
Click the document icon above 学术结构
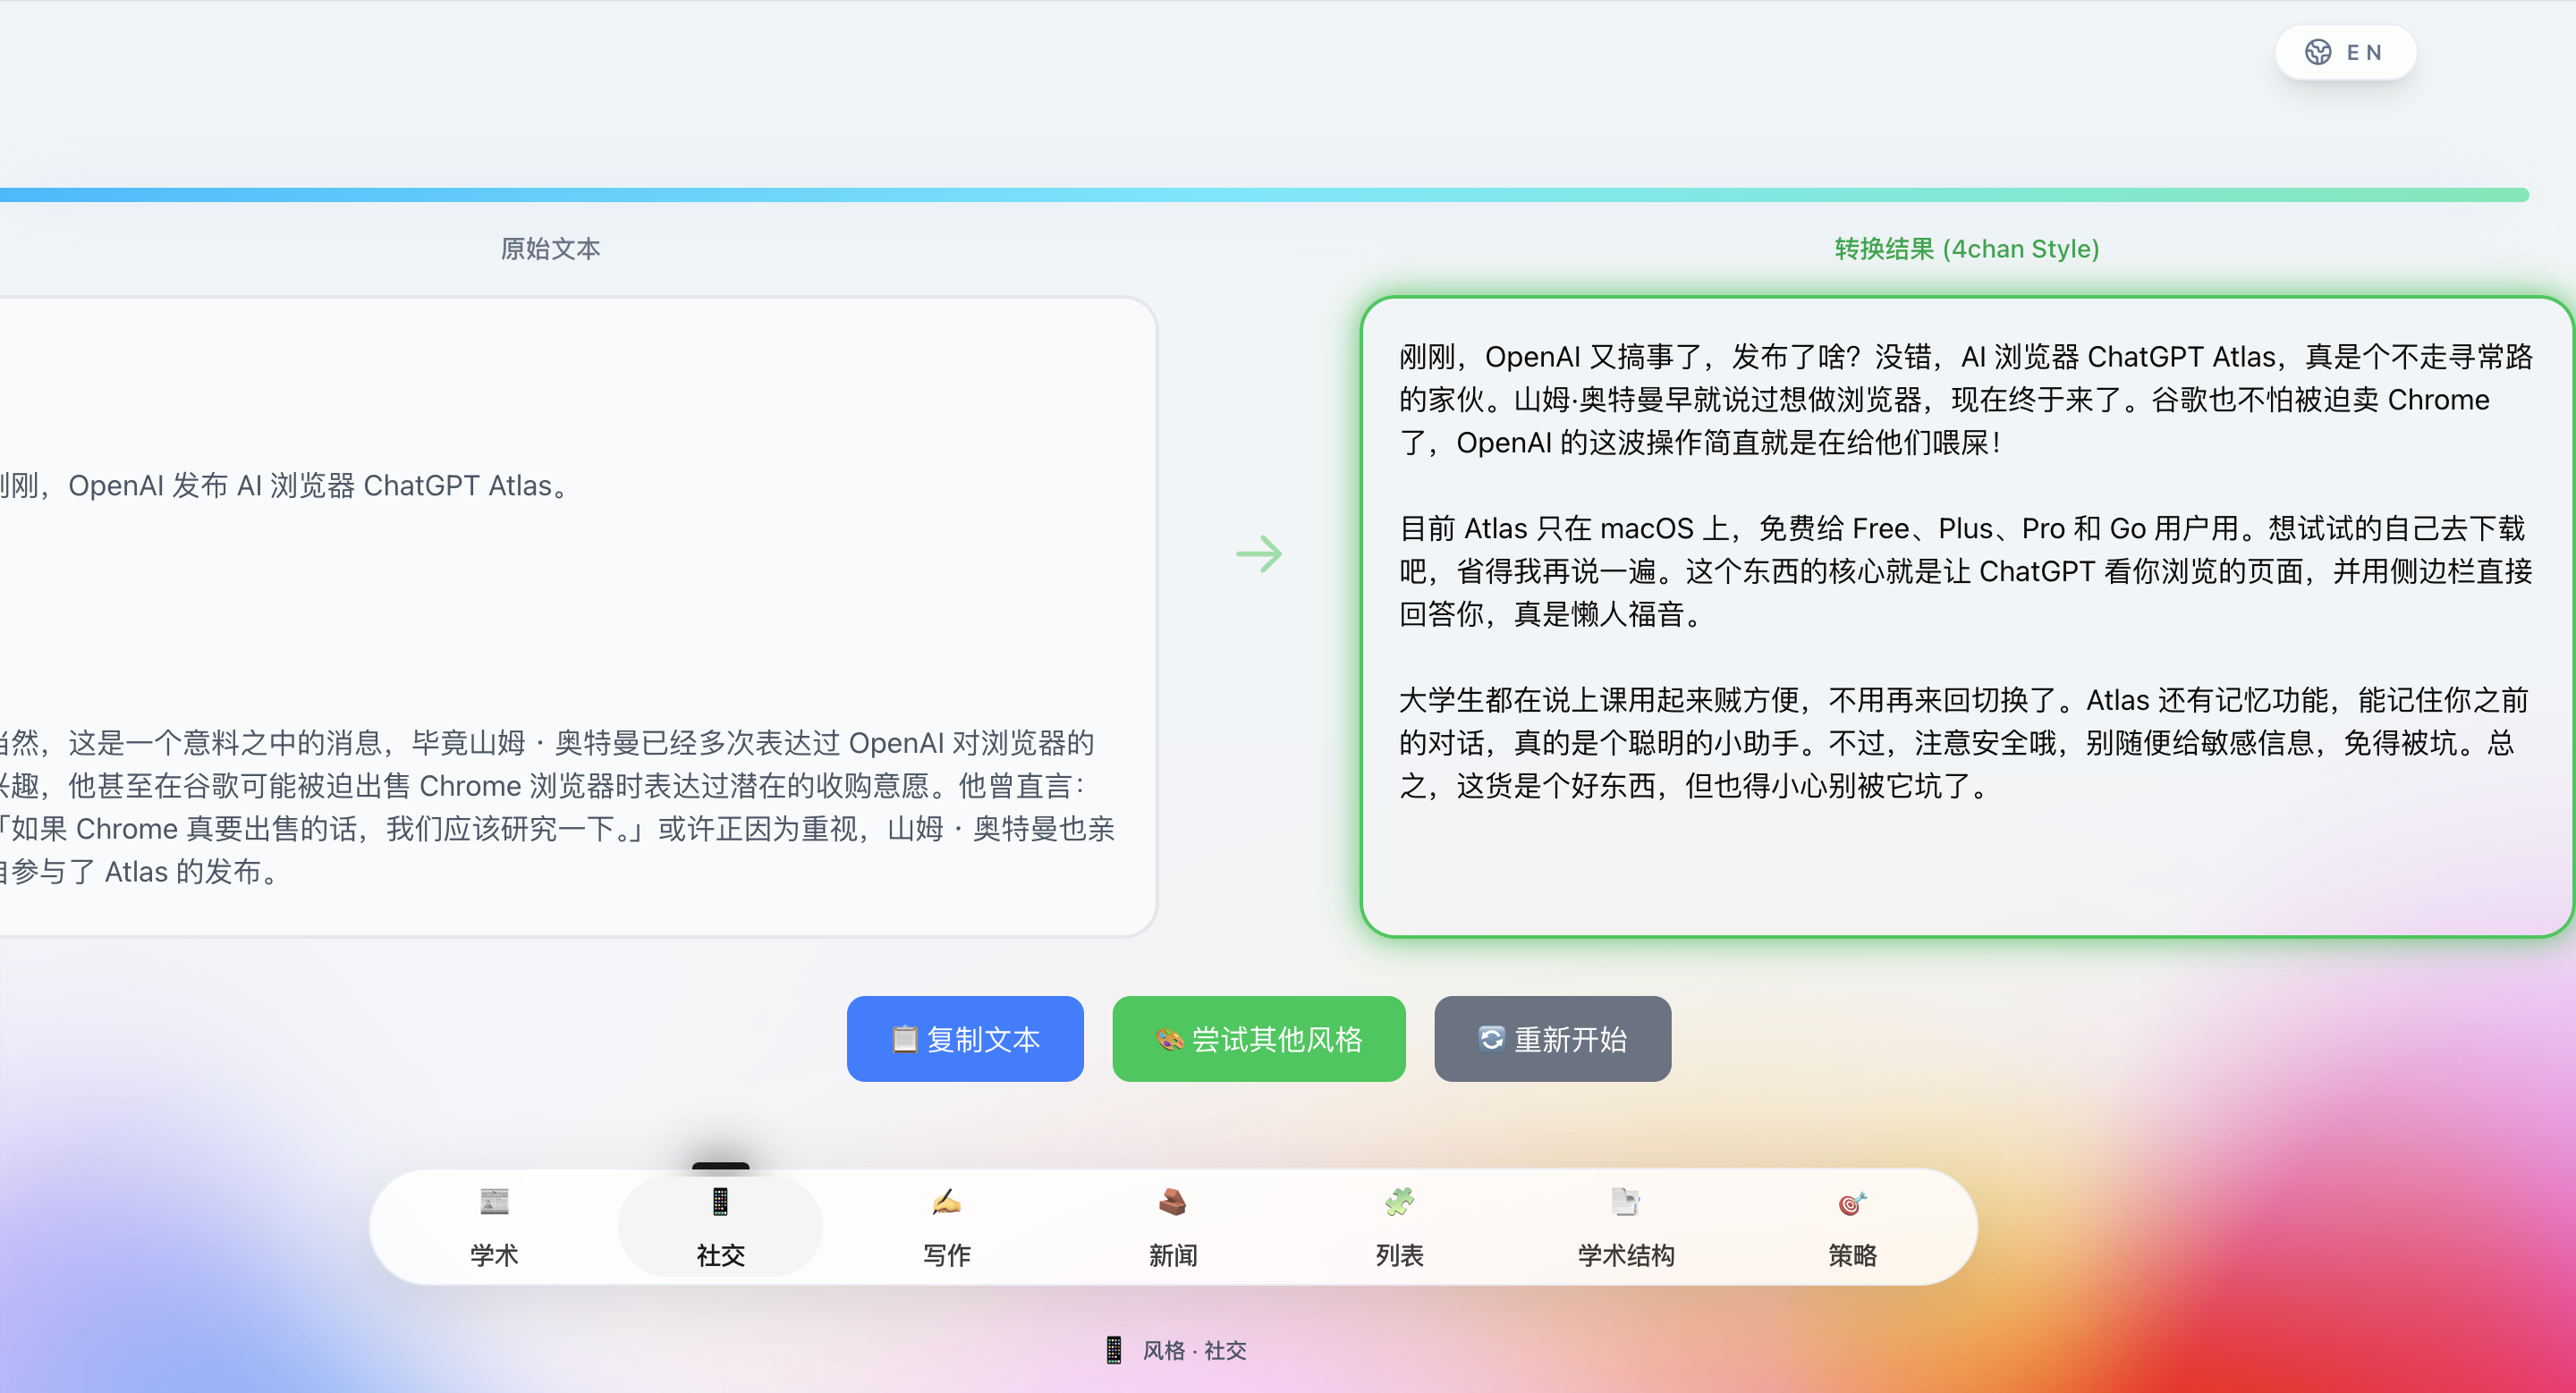pyautogui.click(x=1626, y=1201)
